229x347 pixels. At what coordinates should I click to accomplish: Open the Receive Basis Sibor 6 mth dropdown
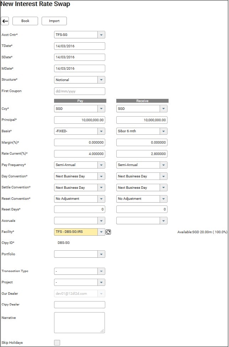(163, 131)
